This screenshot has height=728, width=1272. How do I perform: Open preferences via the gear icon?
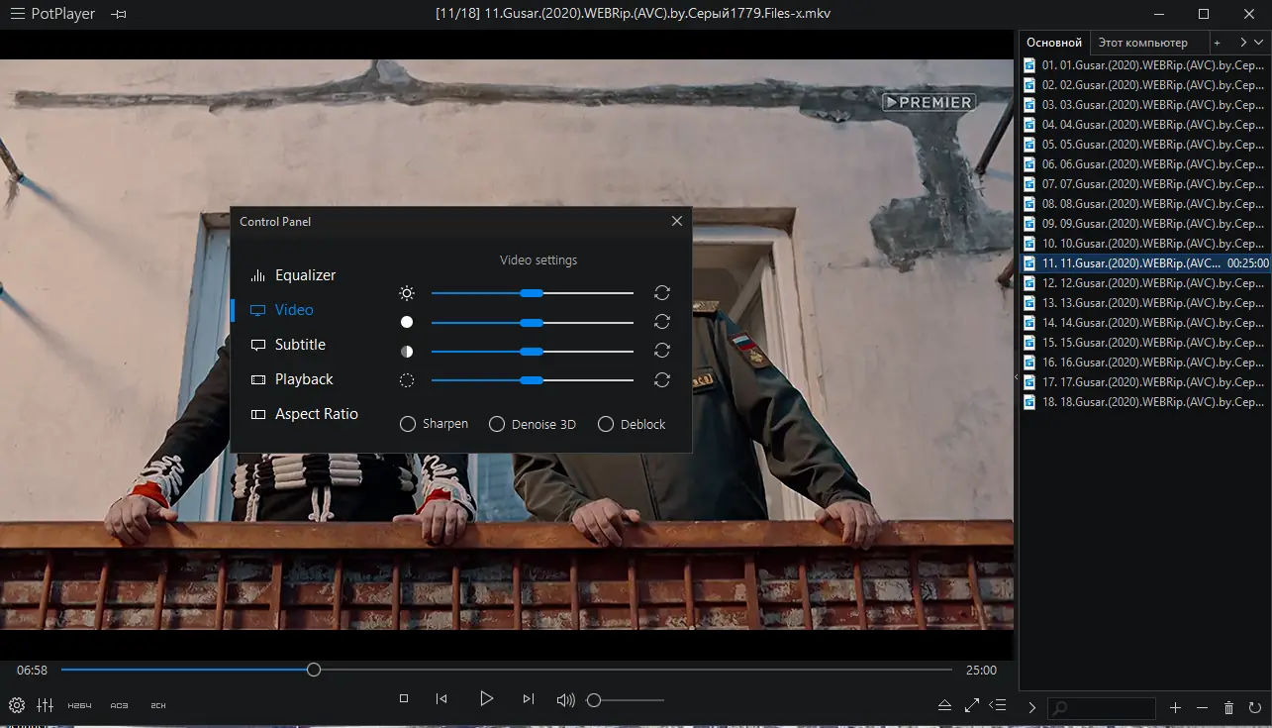point(17,705)
